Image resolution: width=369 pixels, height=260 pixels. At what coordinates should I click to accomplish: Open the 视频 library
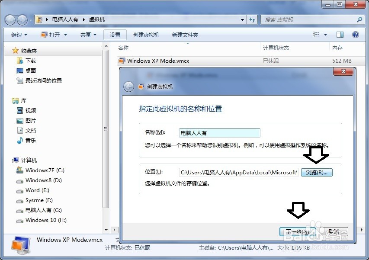point(31,111)
